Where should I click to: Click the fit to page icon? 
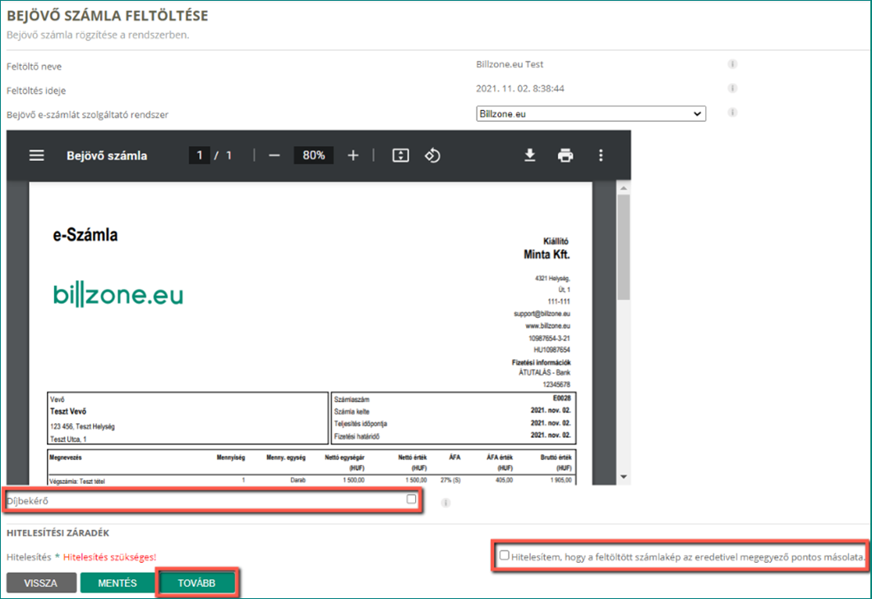(400, 155)
